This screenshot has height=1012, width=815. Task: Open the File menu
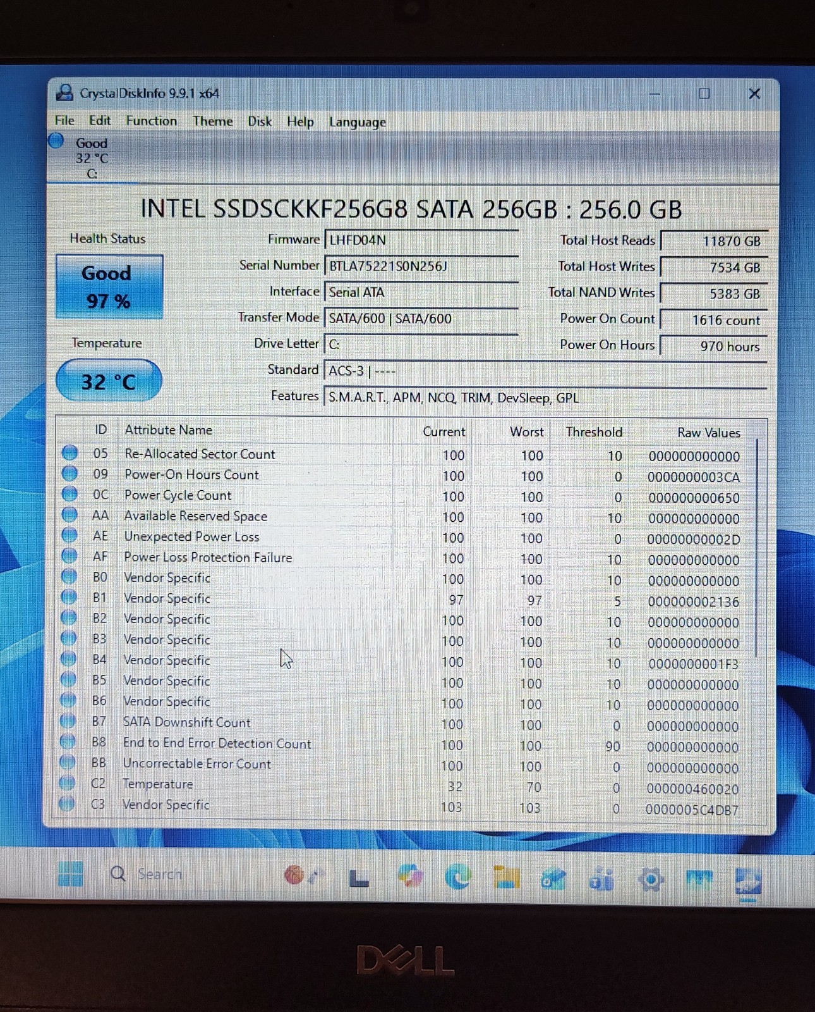[64, 120]
